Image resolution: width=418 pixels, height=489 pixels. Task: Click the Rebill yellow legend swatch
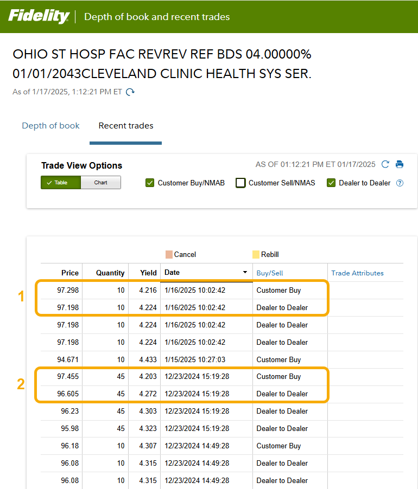[x=256, y=254]
